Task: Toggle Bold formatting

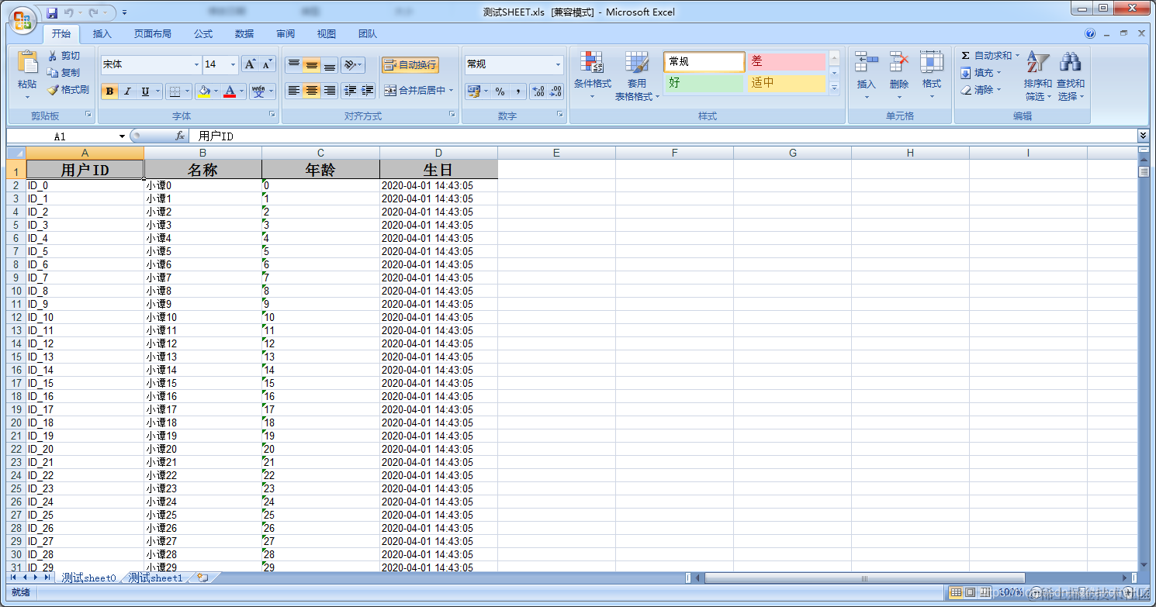Action: pyautogui.click(x=110, y=91)
